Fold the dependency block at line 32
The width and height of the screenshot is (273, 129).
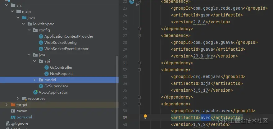(x=139, y=70)
